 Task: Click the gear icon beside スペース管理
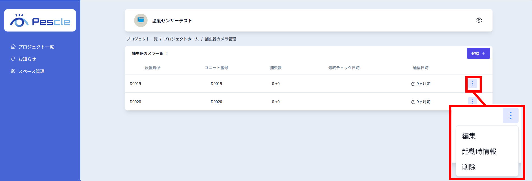(x=13, y=71)
